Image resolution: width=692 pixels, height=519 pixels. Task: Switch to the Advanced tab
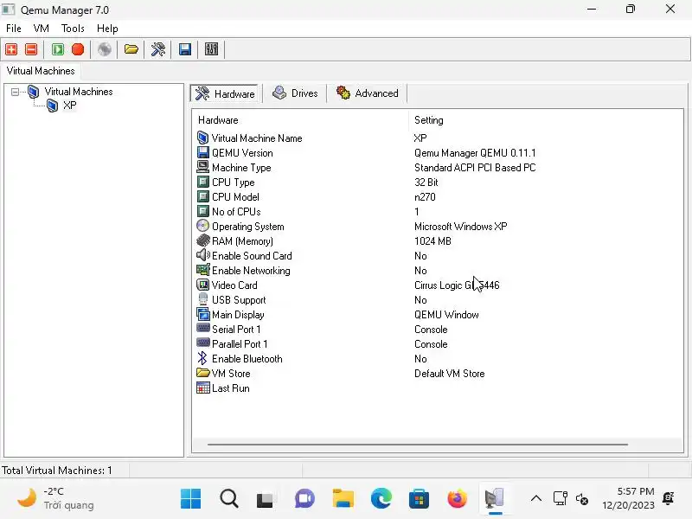coord(367,93)
